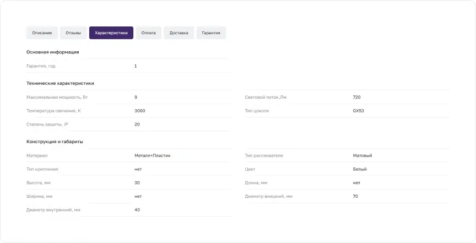Go to the Оплата tab

[x=149, y=33]
